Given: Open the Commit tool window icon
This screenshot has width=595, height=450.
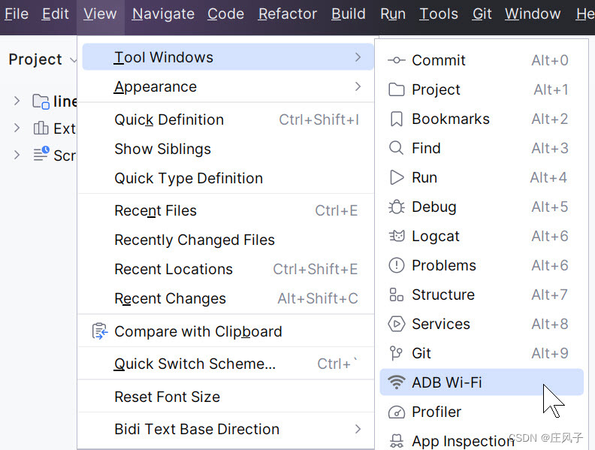Looking at the screenshot, I should [x=396, y=60].
